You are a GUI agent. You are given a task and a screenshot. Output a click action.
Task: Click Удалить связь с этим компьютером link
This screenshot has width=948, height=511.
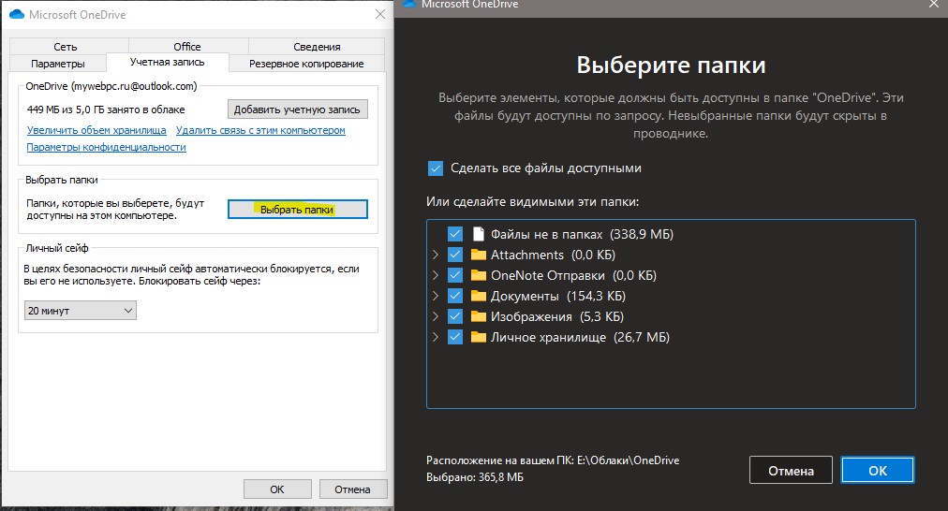[x=260, y=130]
